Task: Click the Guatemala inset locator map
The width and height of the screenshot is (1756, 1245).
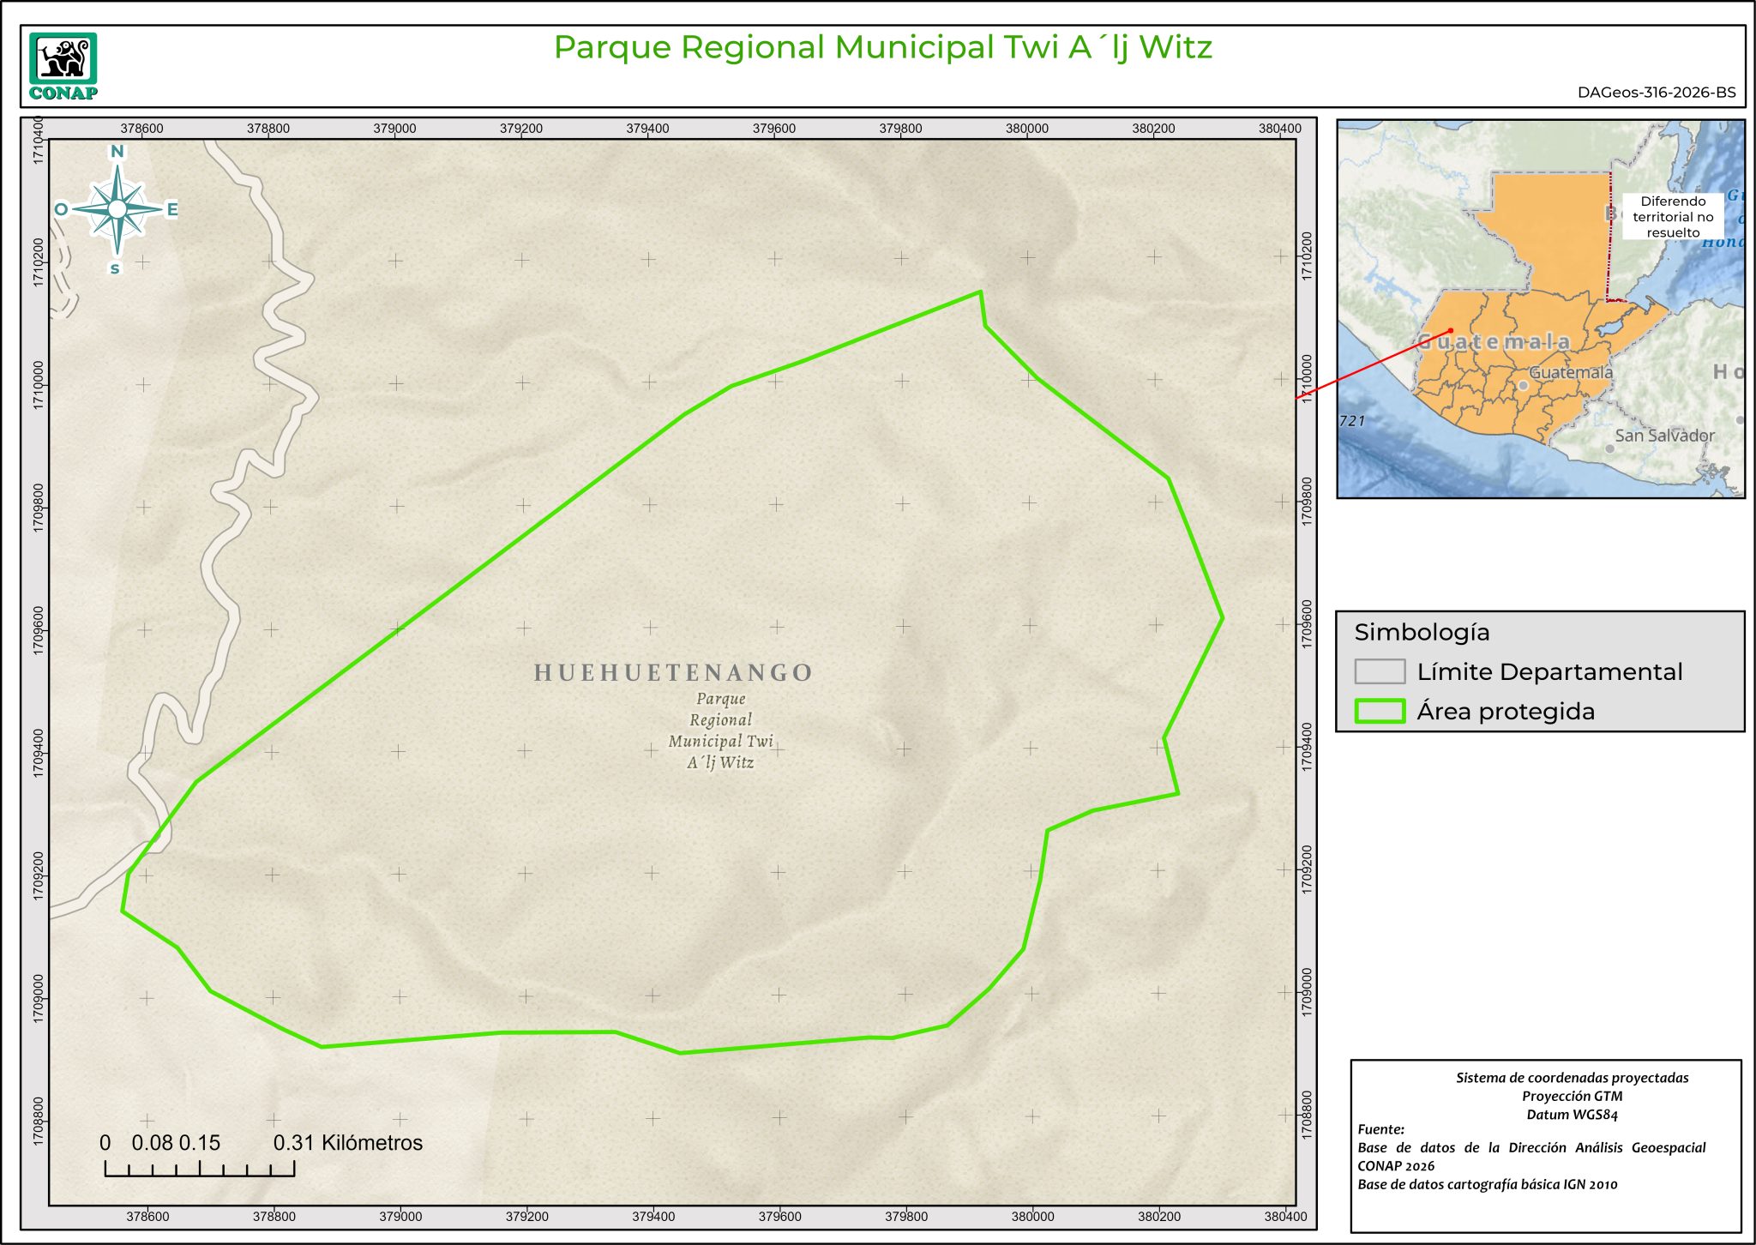Action: 1540,309
